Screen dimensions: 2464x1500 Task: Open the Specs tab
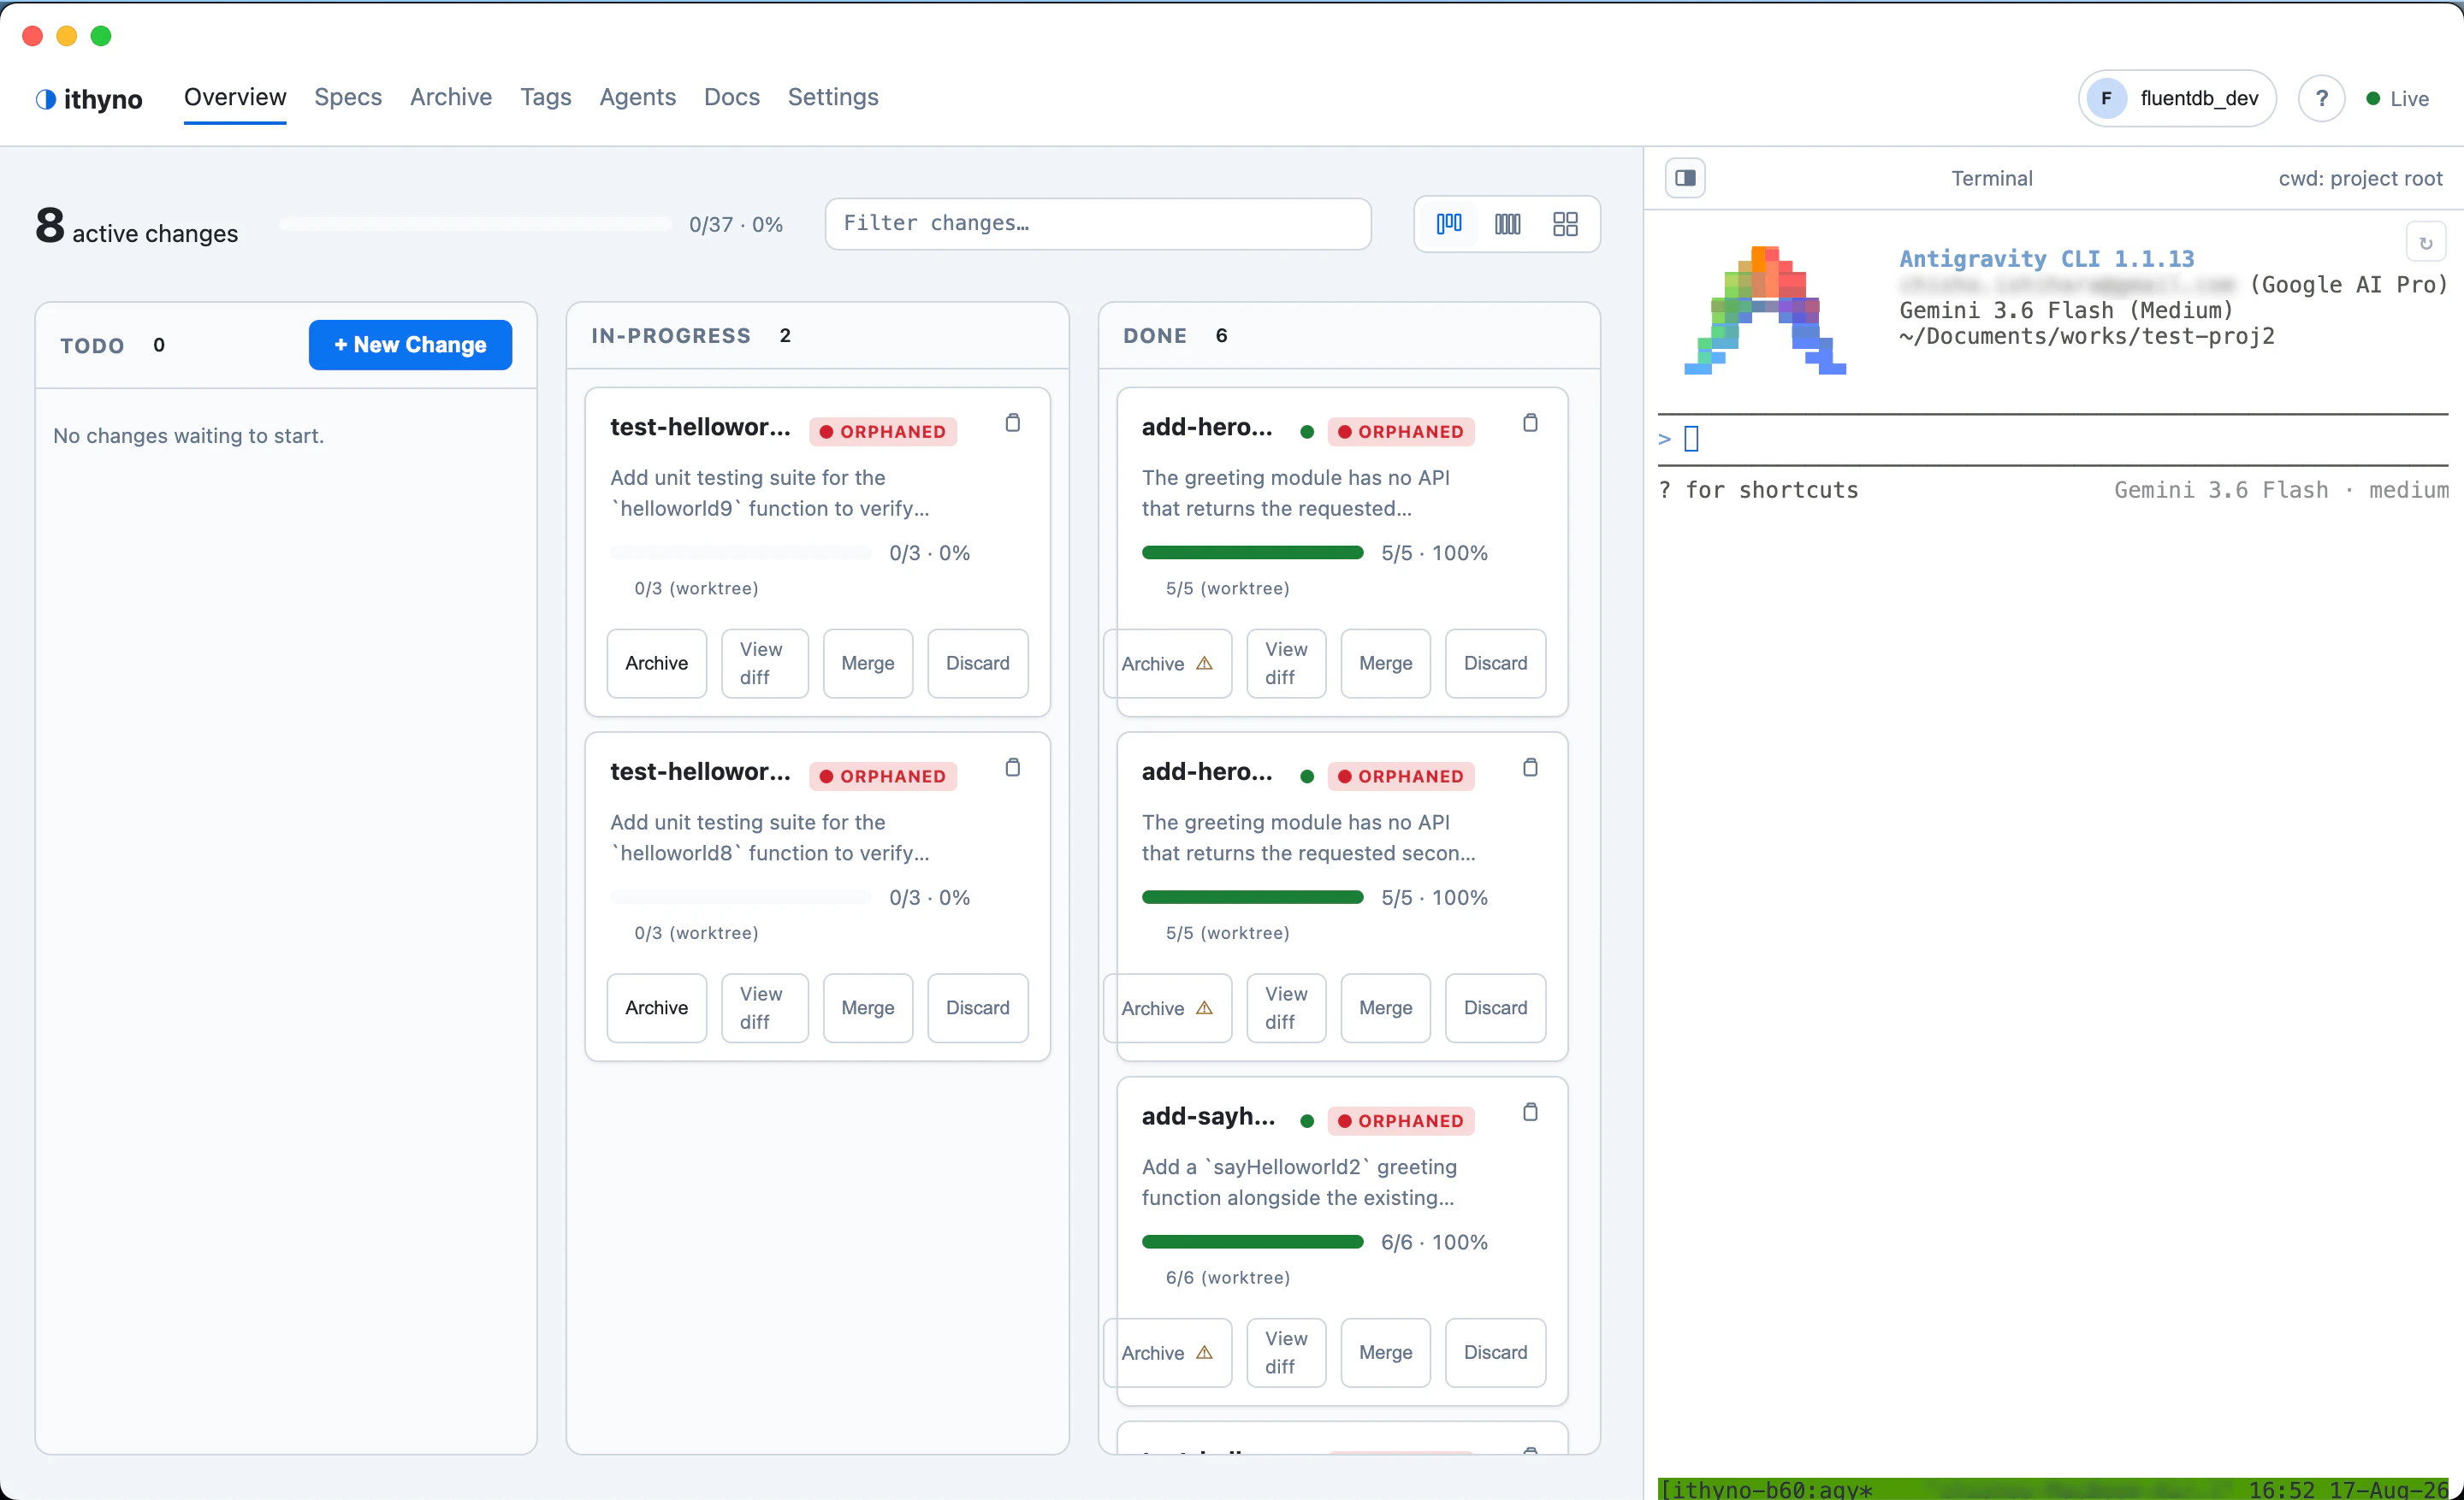pyautogui.click(x=348, y=97)
